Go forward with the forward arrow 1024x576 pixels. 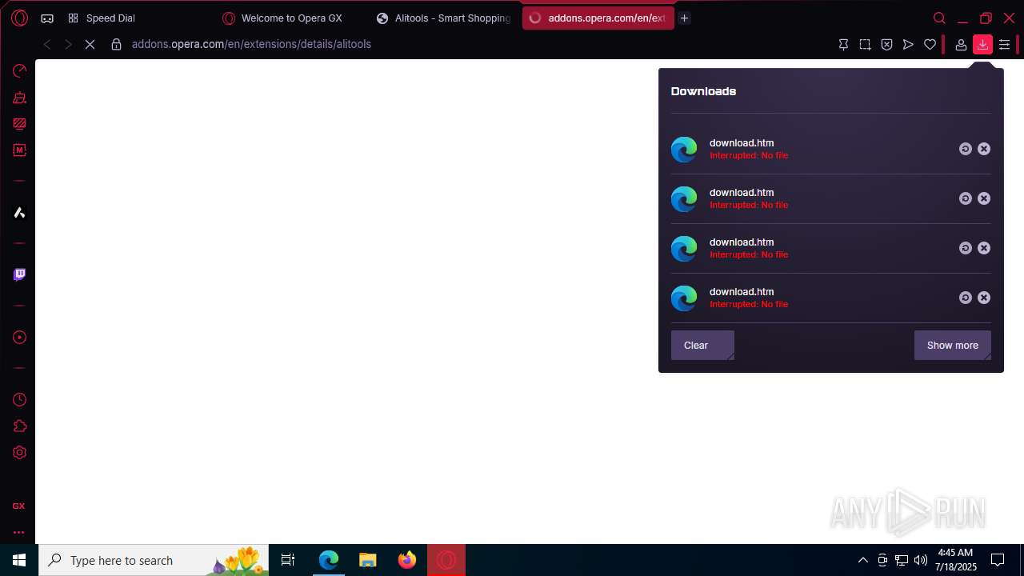click(x=68, y=44)
